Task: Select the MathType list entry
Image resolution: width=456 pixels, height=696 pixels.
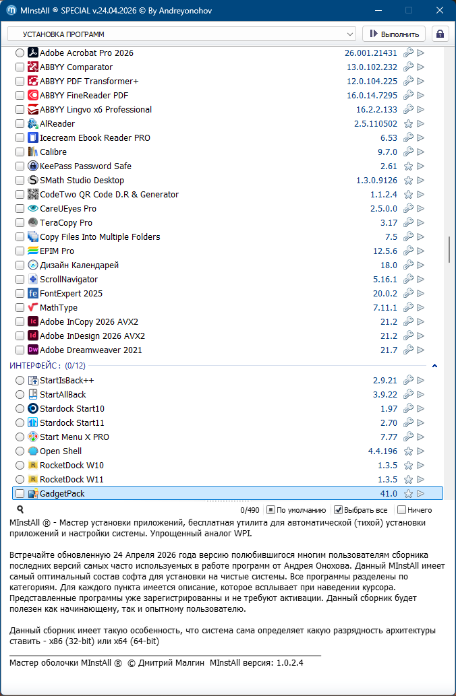Action: (x=59, y=308)
